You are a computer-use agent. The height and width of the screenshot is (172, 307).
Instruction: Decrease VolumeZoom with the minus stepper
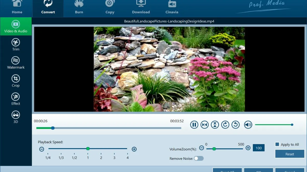coord(202,148)
